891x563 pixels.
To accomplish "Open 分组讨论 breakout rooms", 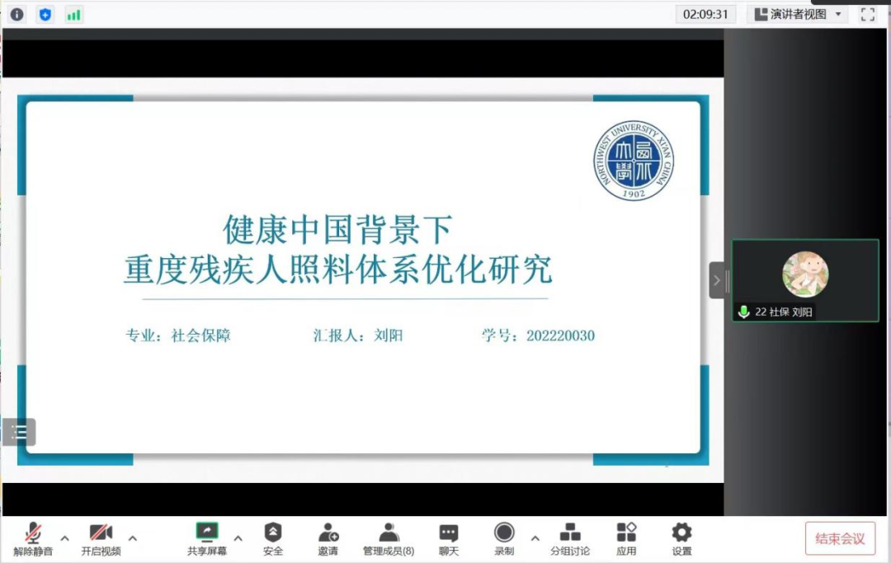I will tap(570, 539).
